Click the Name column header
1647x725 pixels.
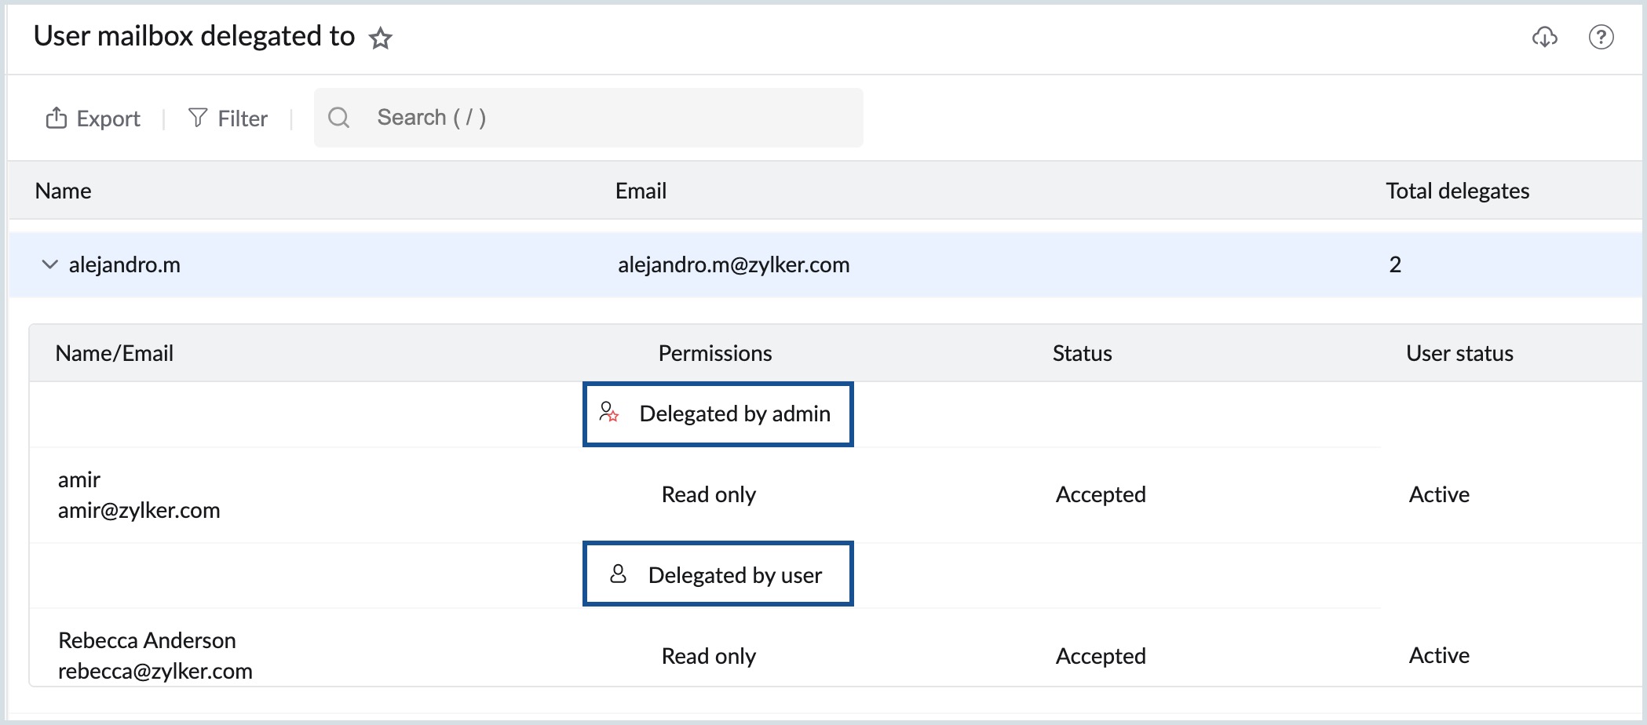coord(63,191)
